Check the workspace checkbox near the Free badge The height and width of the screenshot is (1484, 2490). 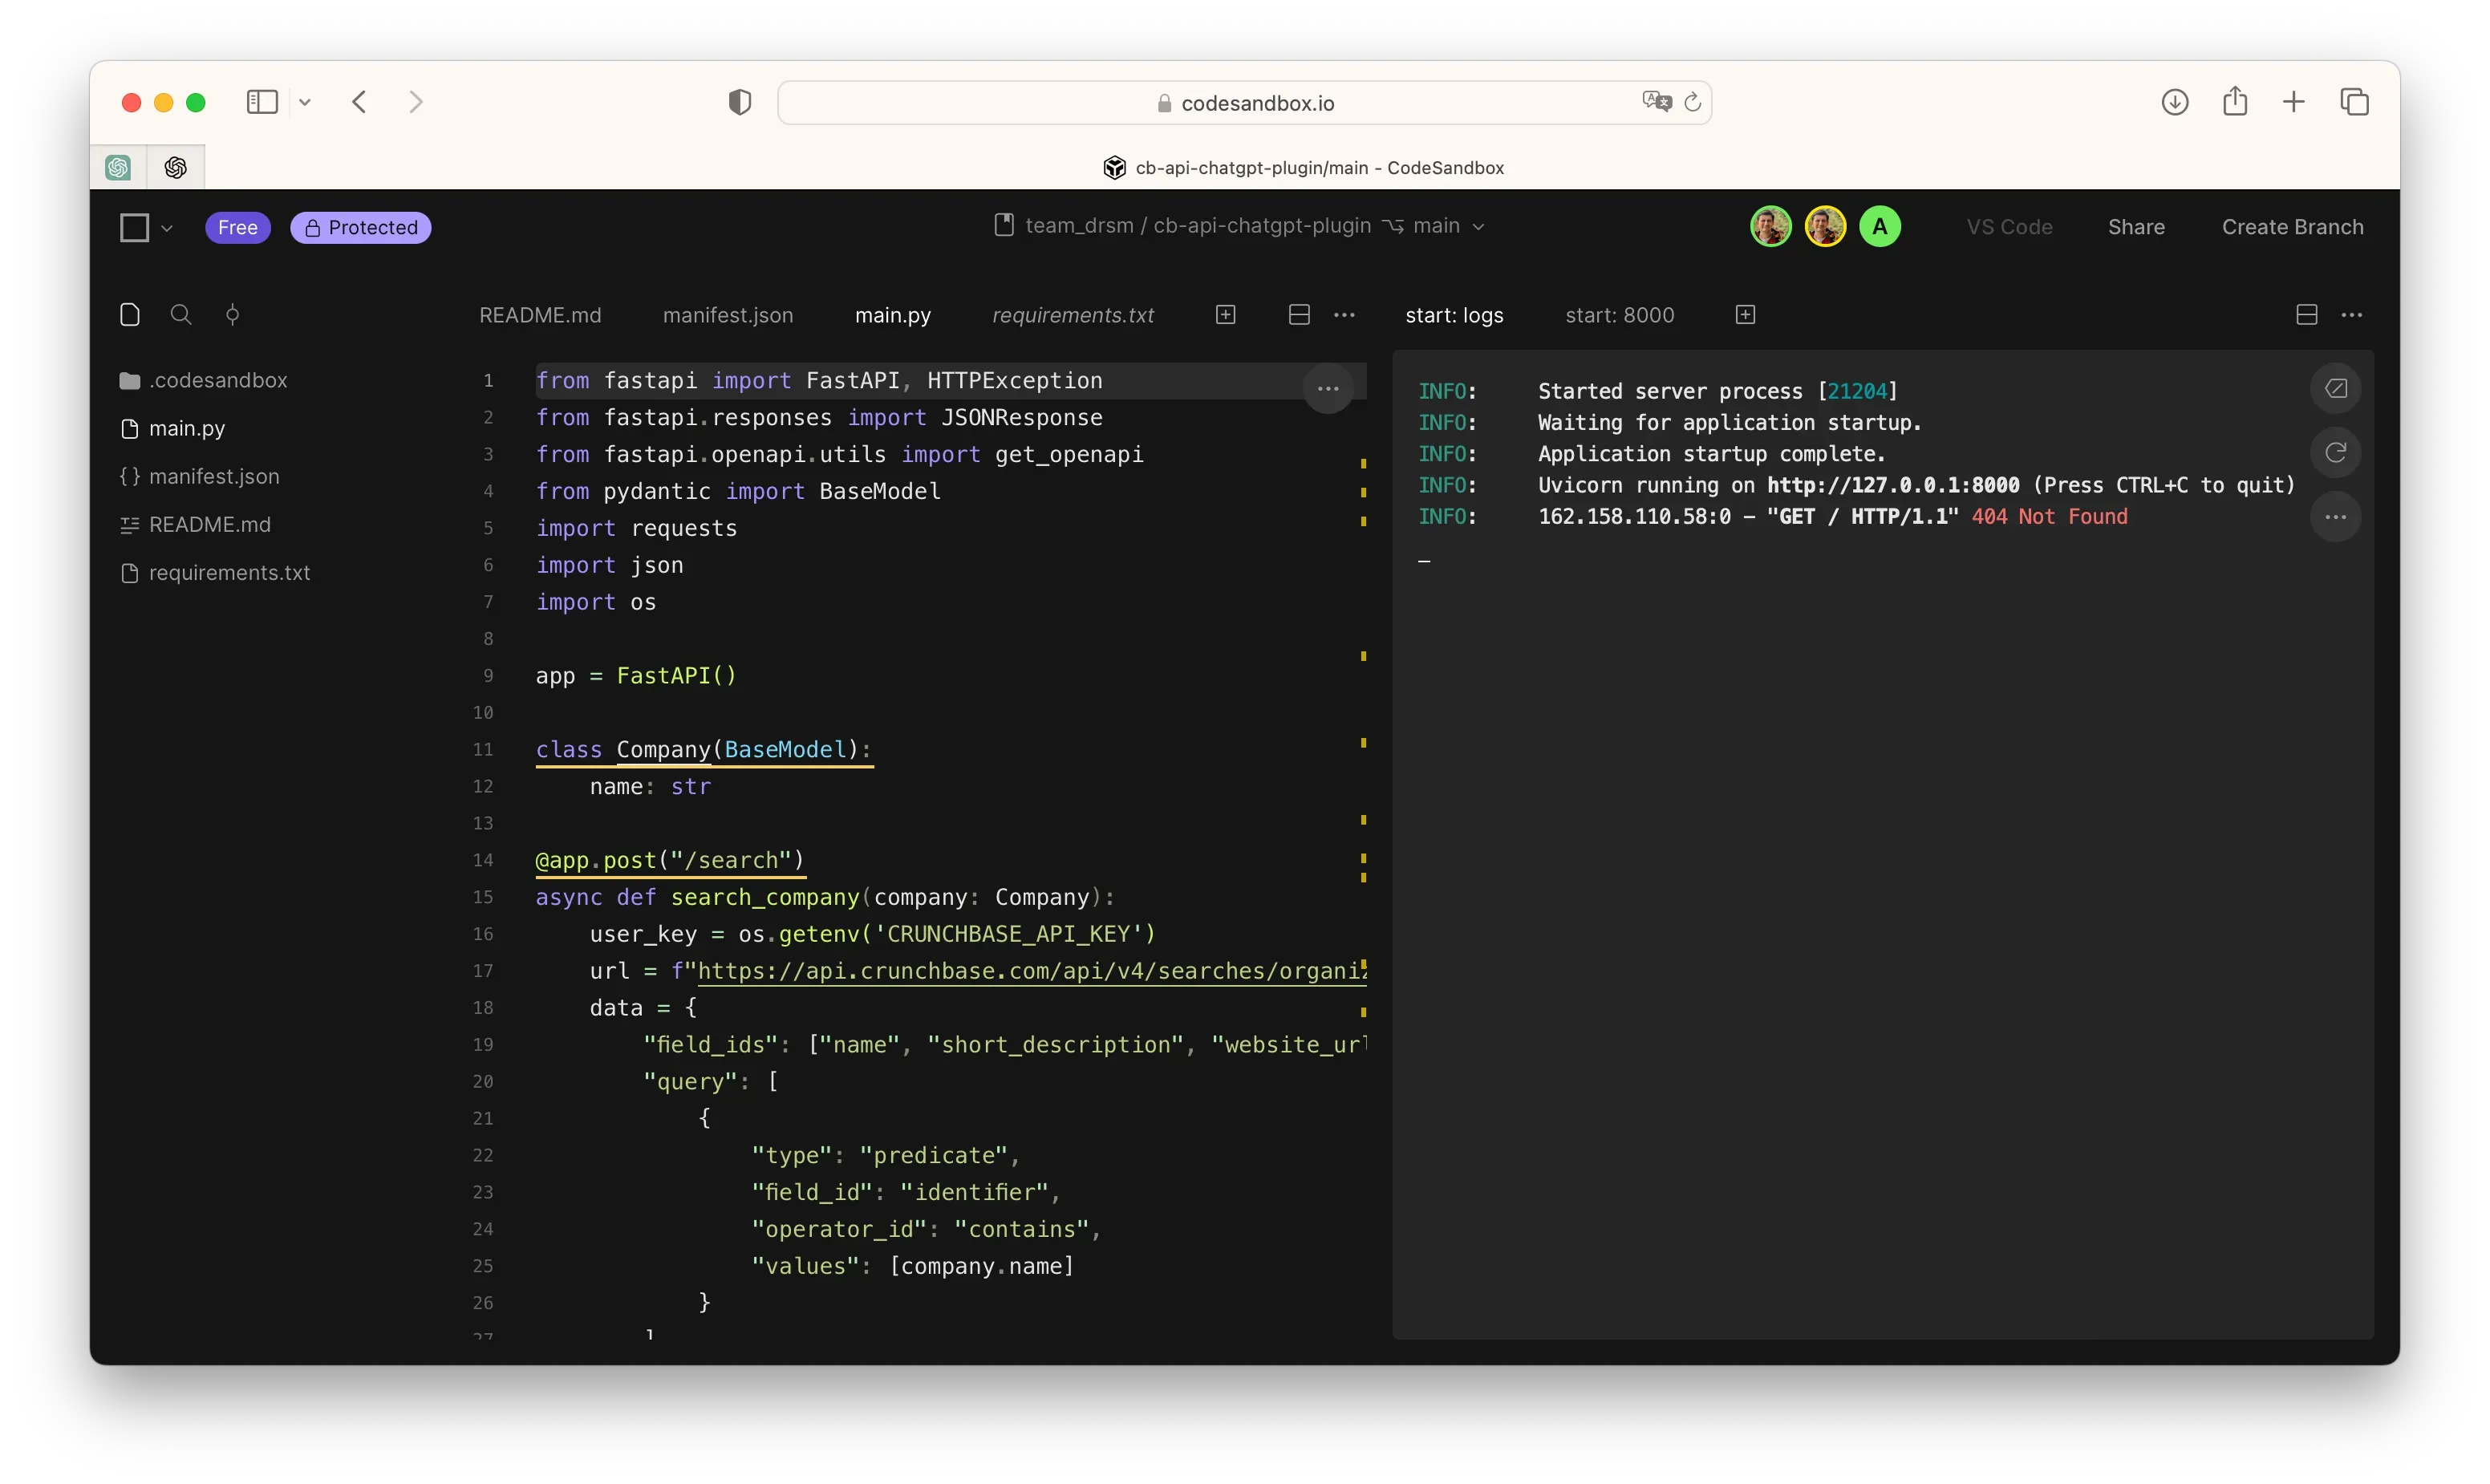point(136,227)
